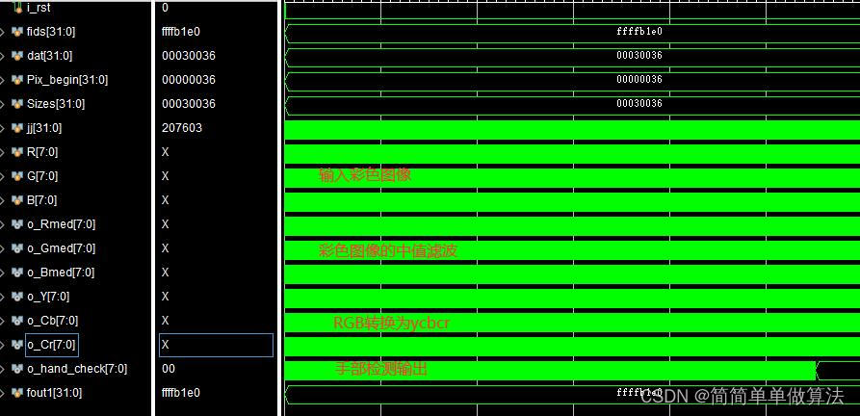Select signal name o_hand_check[7:0]
This screenshot has width=860, height=416.
coord(77,370)
